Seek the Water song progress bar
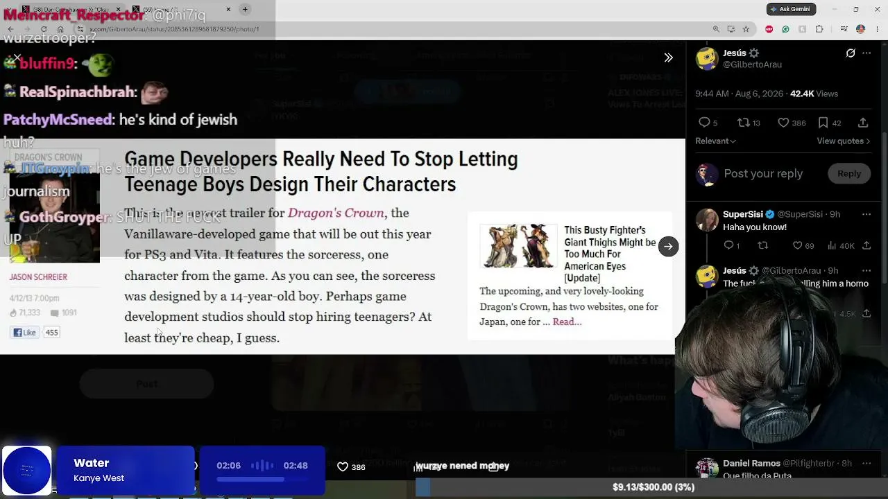This screenshot has width=888, height=499. [x=262, y=479]
